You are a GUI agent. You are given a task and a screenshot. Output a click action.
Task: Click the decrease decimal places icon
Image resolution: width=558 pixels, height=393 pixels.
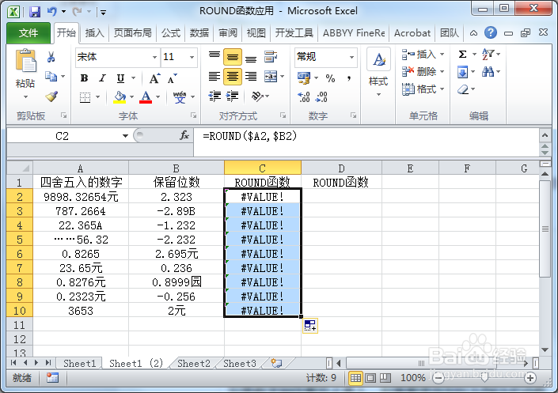click(321, 96)
